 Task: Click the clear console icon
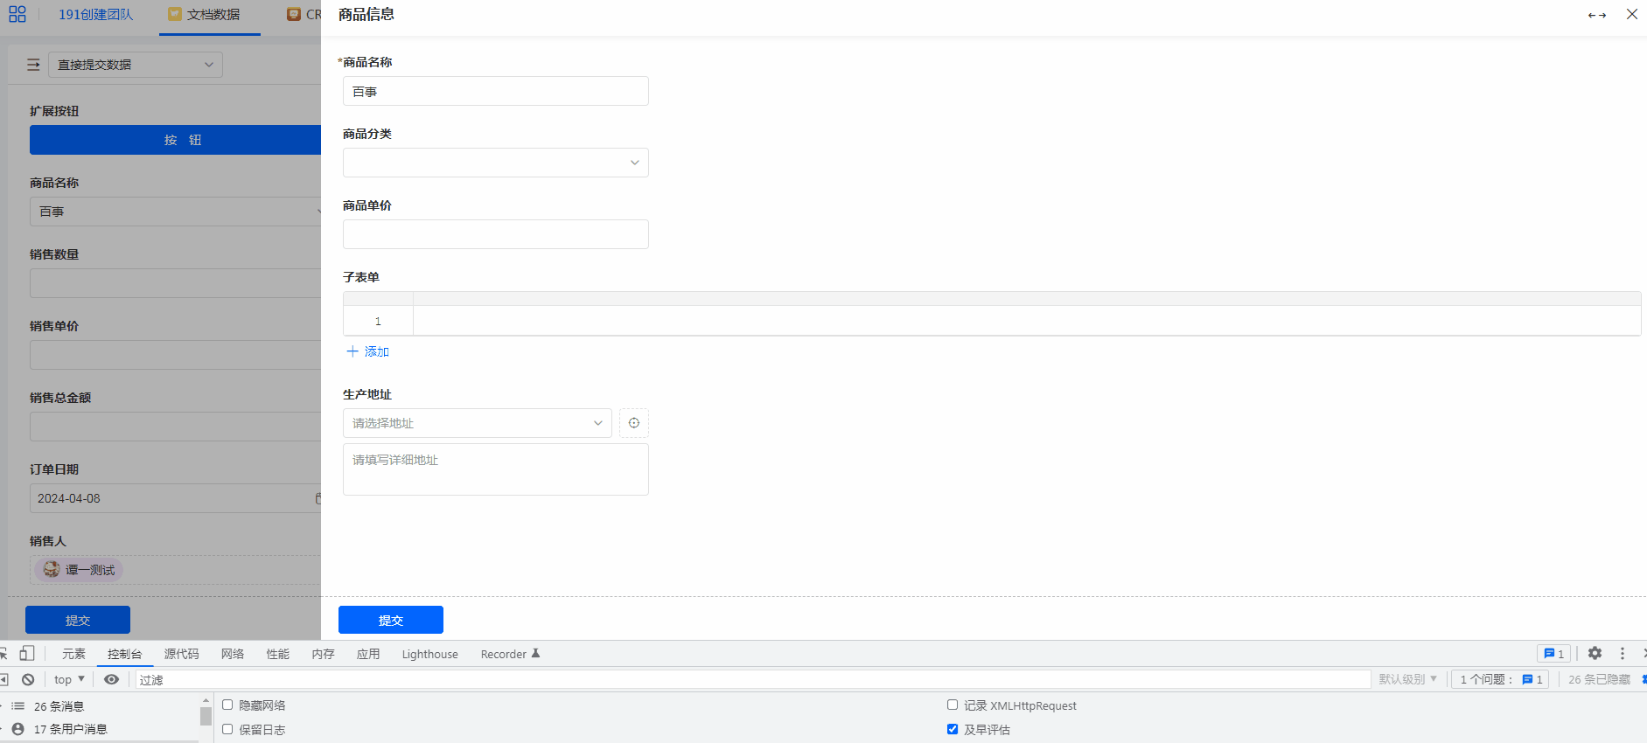tap(28, 679)
